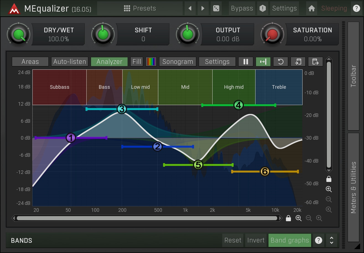This screenshot has width=364, height=253.
Task: Select the Bass area
Action: pos(104,87)
